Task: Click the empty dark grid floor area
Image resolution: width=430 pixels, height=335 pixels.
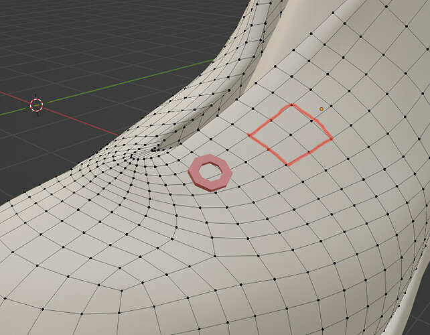Action: [82, 41]
